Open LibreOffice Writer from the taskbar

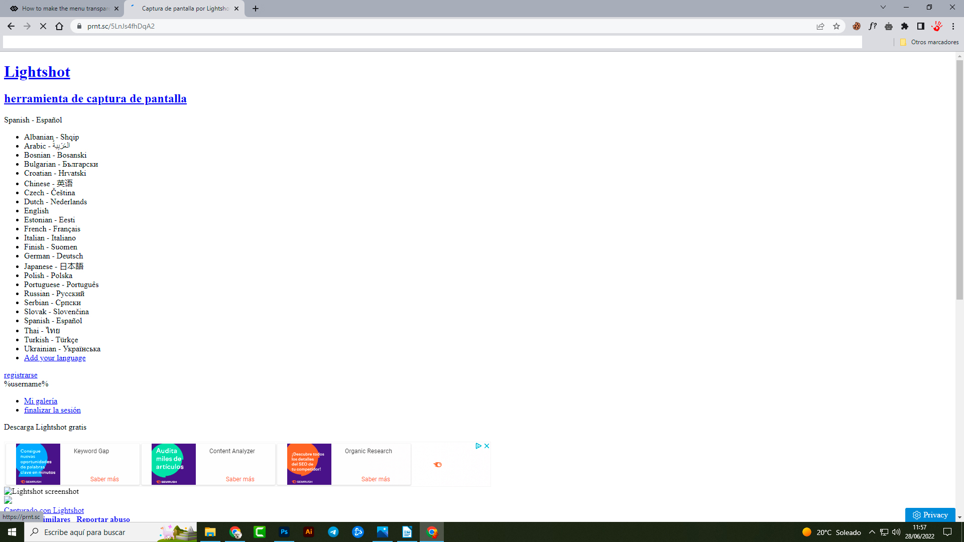click(407, 532)
